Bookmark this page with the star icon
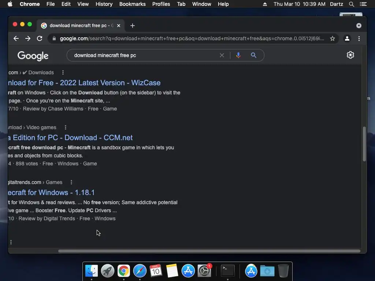This screenshot has width=375, height=281. pyautogui.click(x=333, y=38)
